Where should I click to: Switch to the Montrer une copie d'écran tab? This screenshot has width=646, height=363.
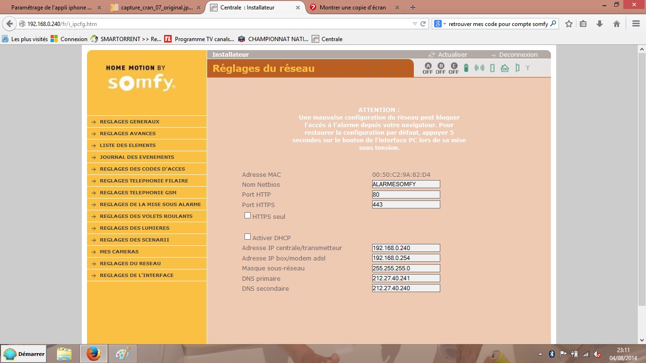coord(352,8)
